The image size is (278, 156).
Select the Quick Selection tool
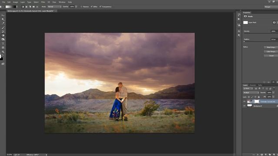point(3,19)
